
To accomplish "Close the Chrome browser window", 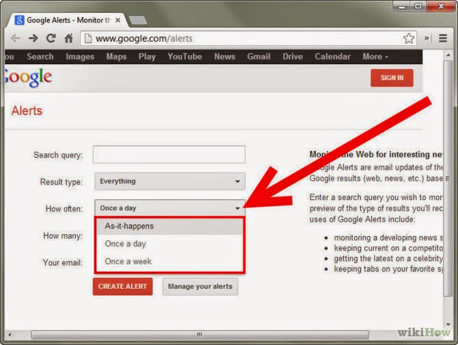I will (441, 6).
